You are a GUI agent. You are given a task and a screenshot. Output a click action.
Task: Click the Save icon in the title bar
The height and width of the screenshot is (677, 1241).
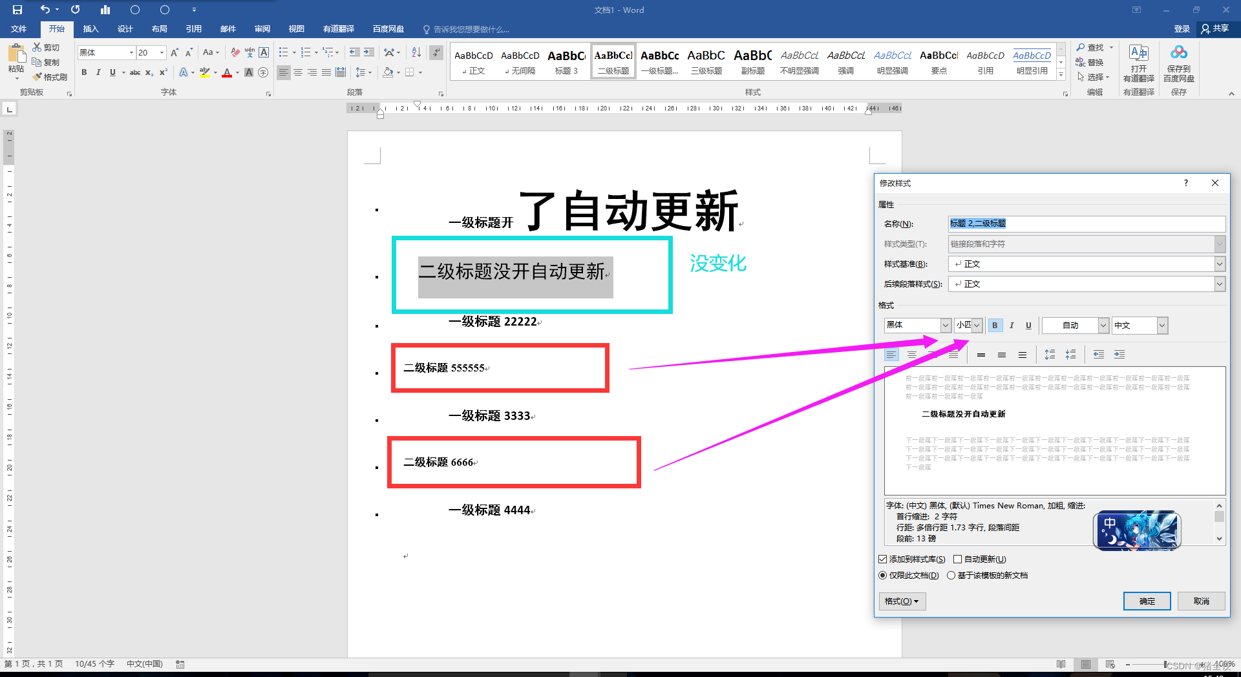point(17,10)
